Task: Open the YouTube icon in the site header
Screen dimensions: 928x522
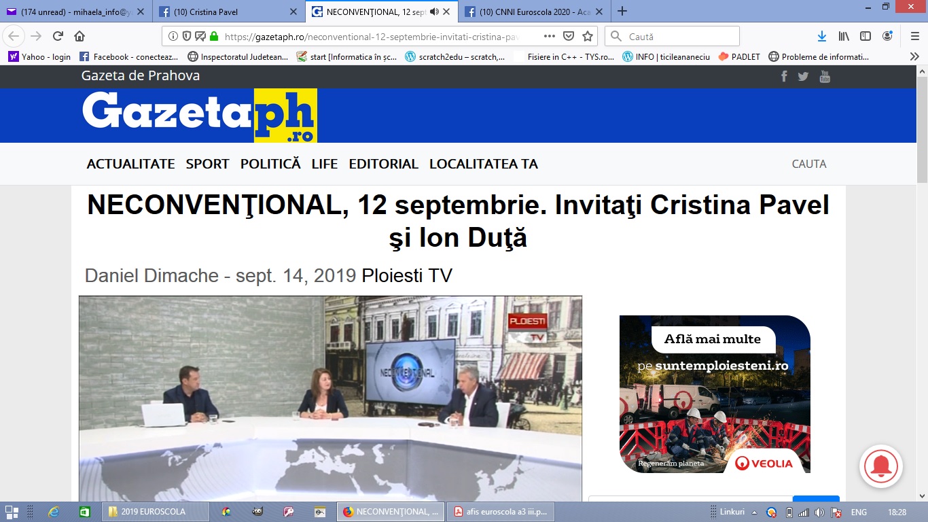Action: [825, 76]
